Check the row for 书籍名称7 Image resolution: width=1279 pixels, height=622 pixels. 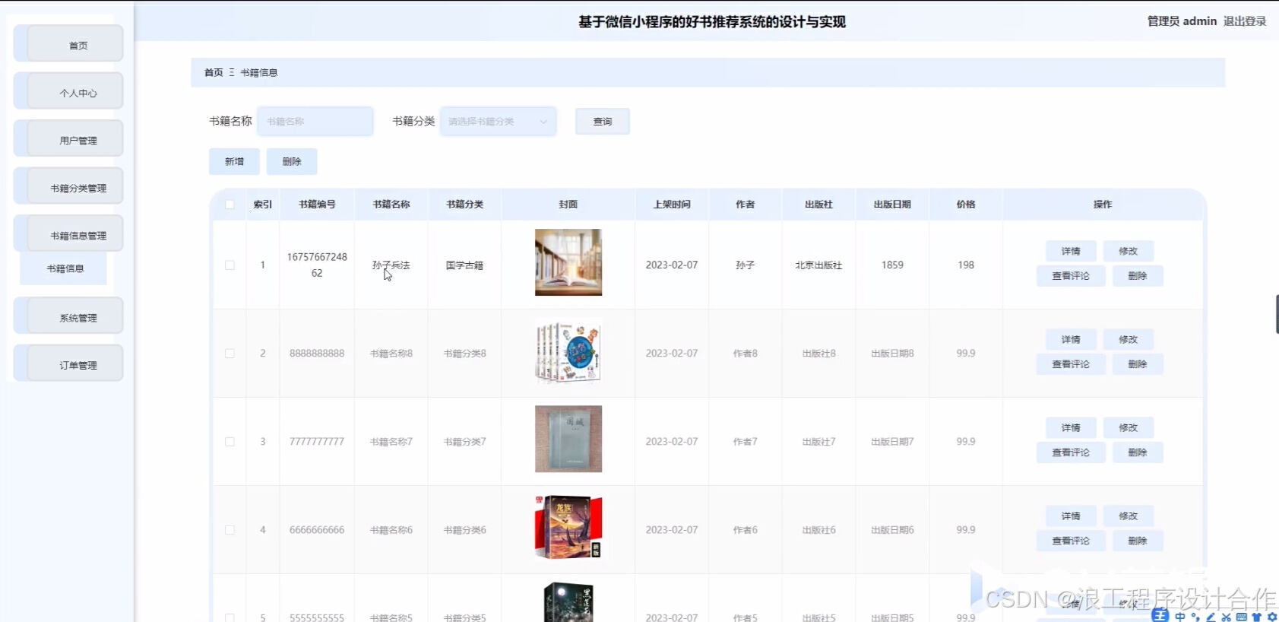pos(230,442)
